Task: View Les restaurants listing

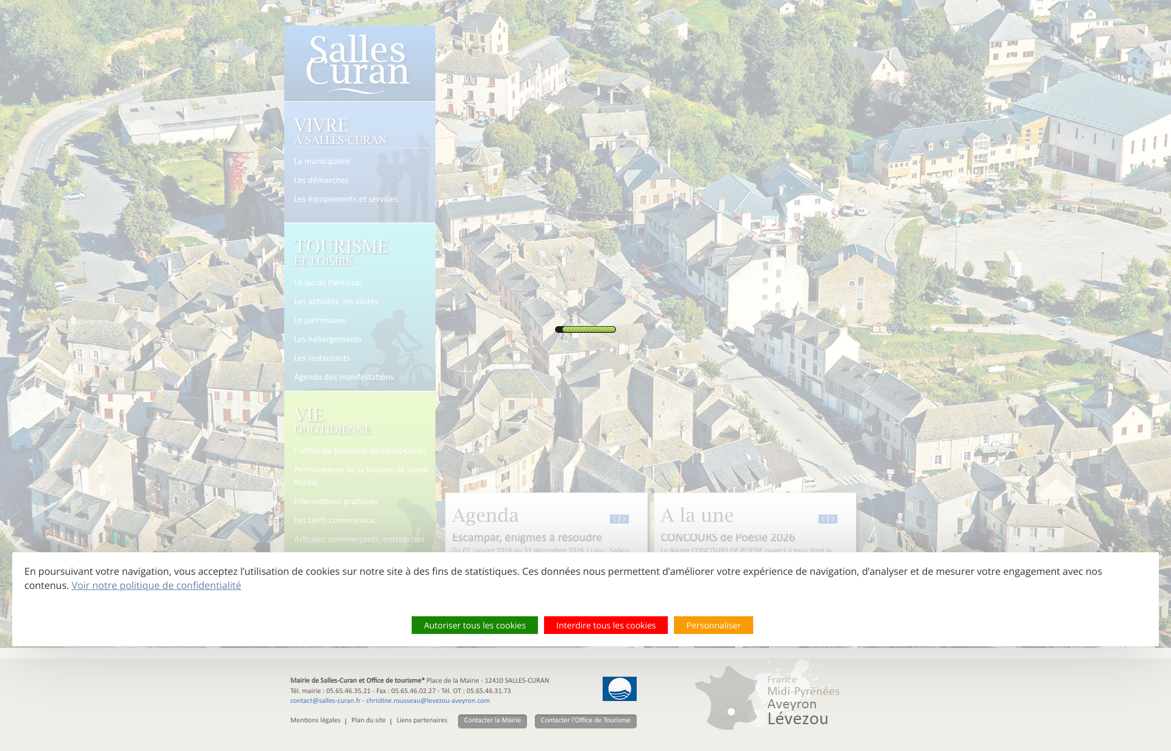Action: click(322, 358)
